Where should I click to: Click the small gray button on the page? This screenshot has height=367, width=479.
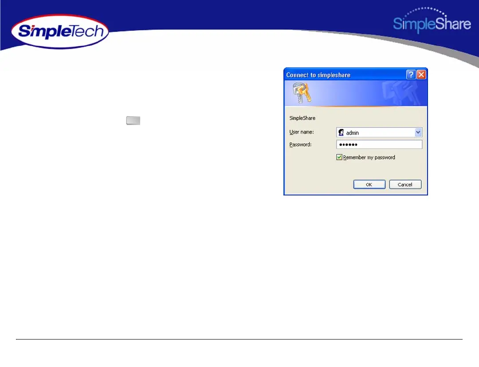(x=133, y=120)
